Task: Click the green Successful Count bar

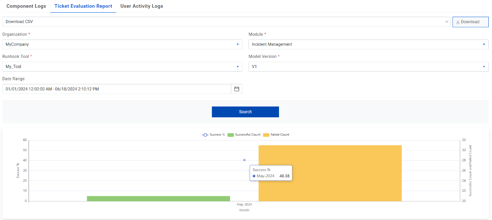Action: [158, 198]
